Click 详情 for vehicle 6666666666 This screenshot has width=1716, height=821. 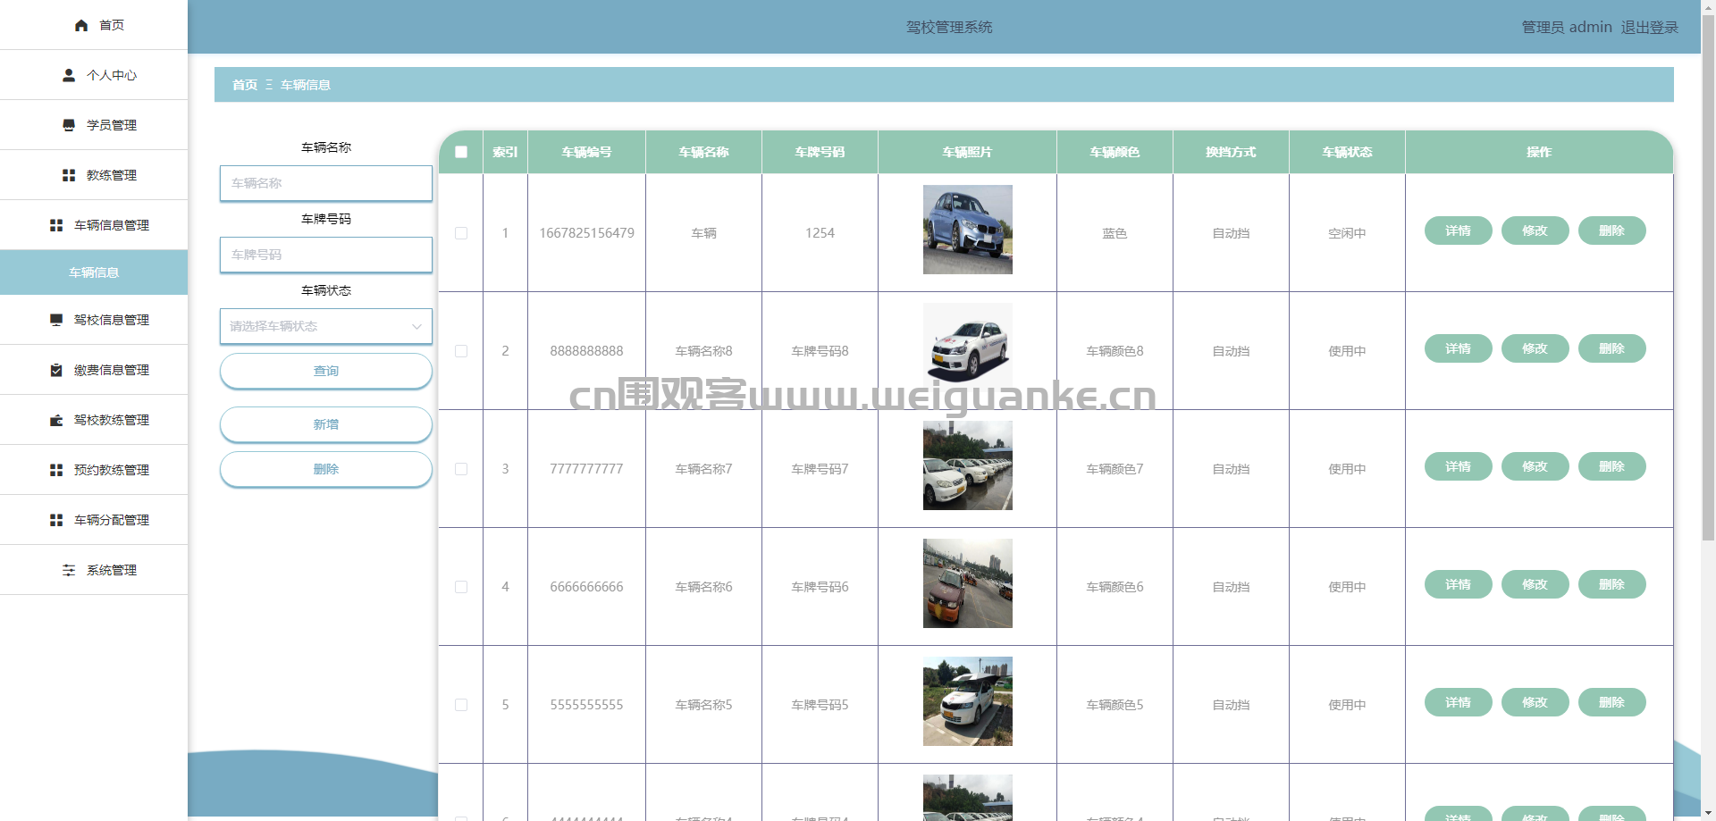pyautogui.click(x=1458, y=584)
